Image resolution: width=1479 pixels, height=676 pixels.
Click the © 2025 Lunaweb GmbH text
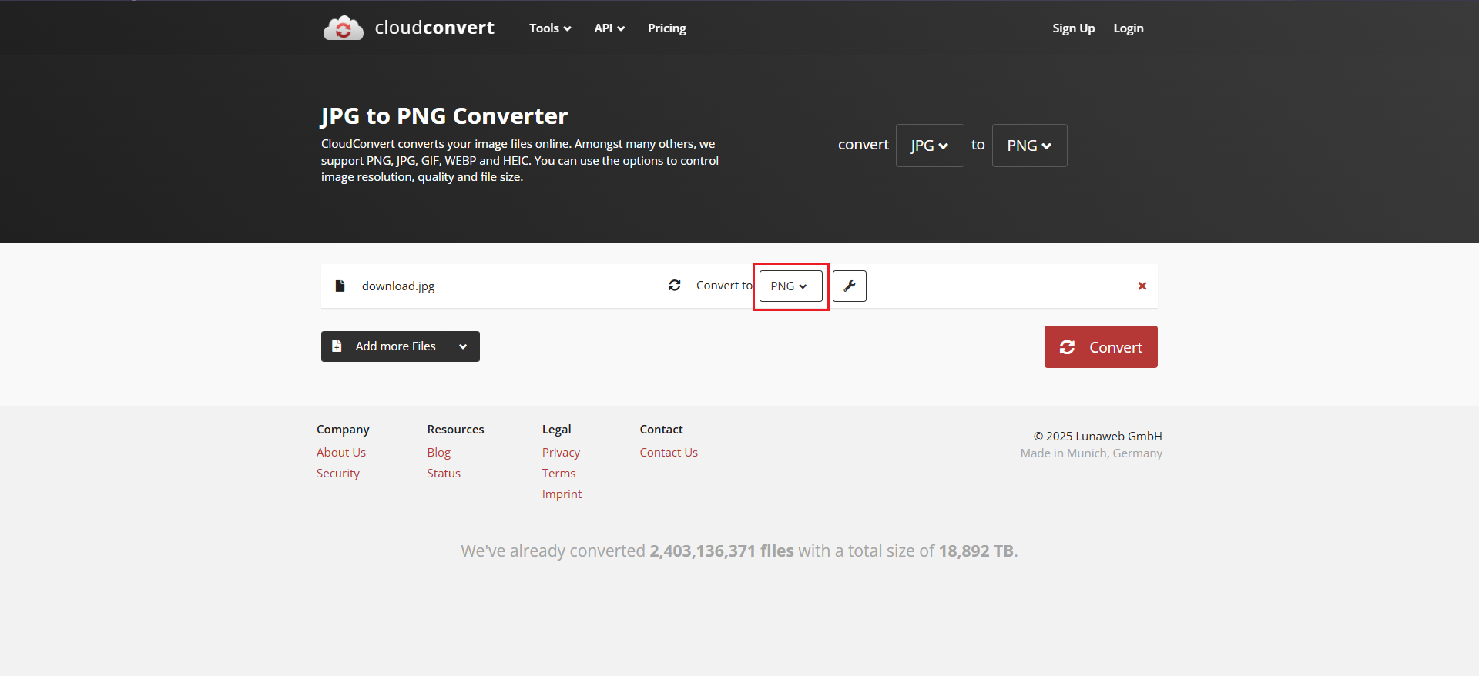(1098, 437)
